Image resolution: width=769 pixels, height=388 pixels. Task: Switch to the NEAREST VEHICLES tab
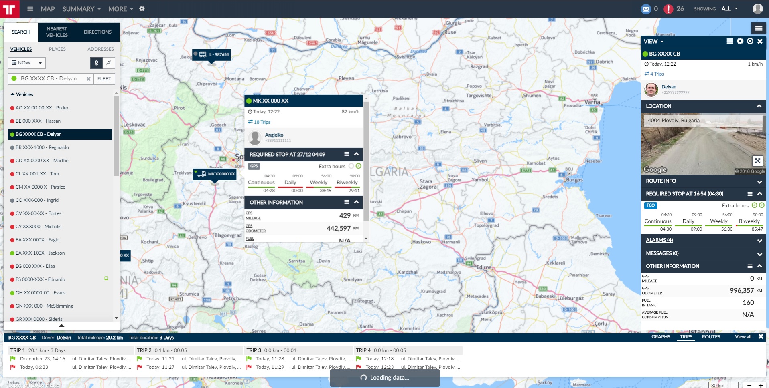point(57,32)
